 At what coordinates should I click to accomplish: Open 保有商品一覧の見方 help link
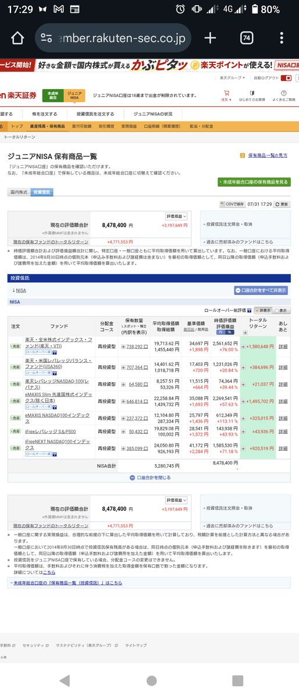[268, 156]
